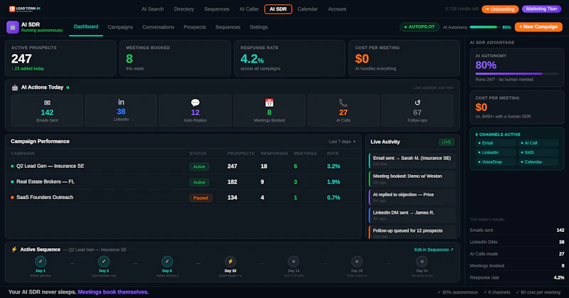
Task: Switch to the AI SDR Sequences tab
Action: [228, 27]
